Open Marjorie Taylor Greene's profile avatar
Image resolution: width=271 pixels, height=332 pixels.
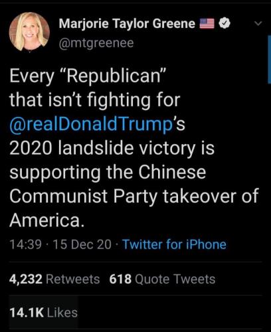[x=29, y=32]
